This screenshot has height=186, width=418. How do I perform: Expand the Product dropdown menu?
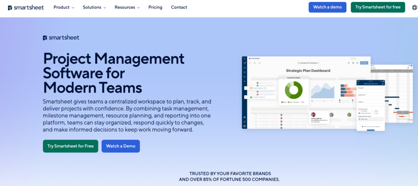pyautogui.click(x=64, y=7)
